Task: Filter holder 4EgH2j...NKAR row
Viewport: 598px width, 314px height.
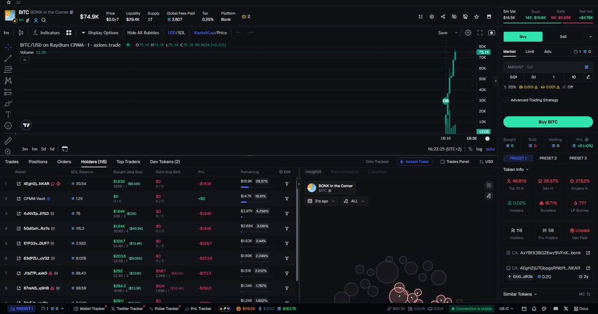Action: (287, 184)
